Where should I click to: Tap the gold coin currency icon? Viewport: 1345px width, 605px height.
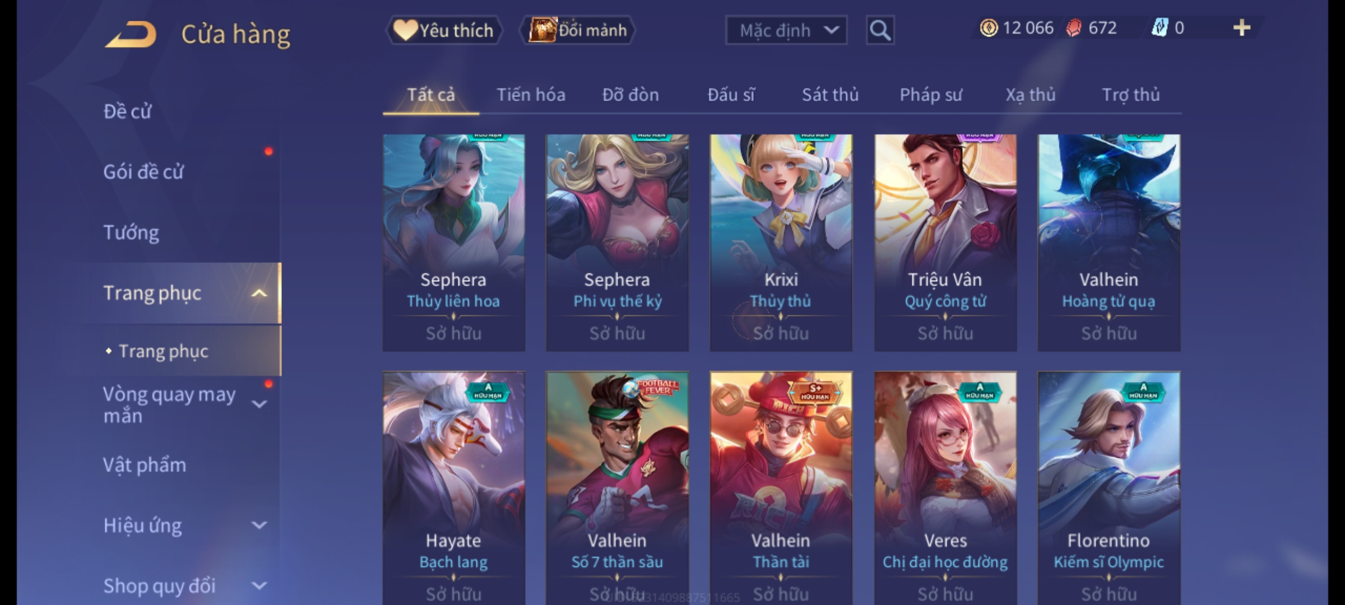(x=989, y=28)
